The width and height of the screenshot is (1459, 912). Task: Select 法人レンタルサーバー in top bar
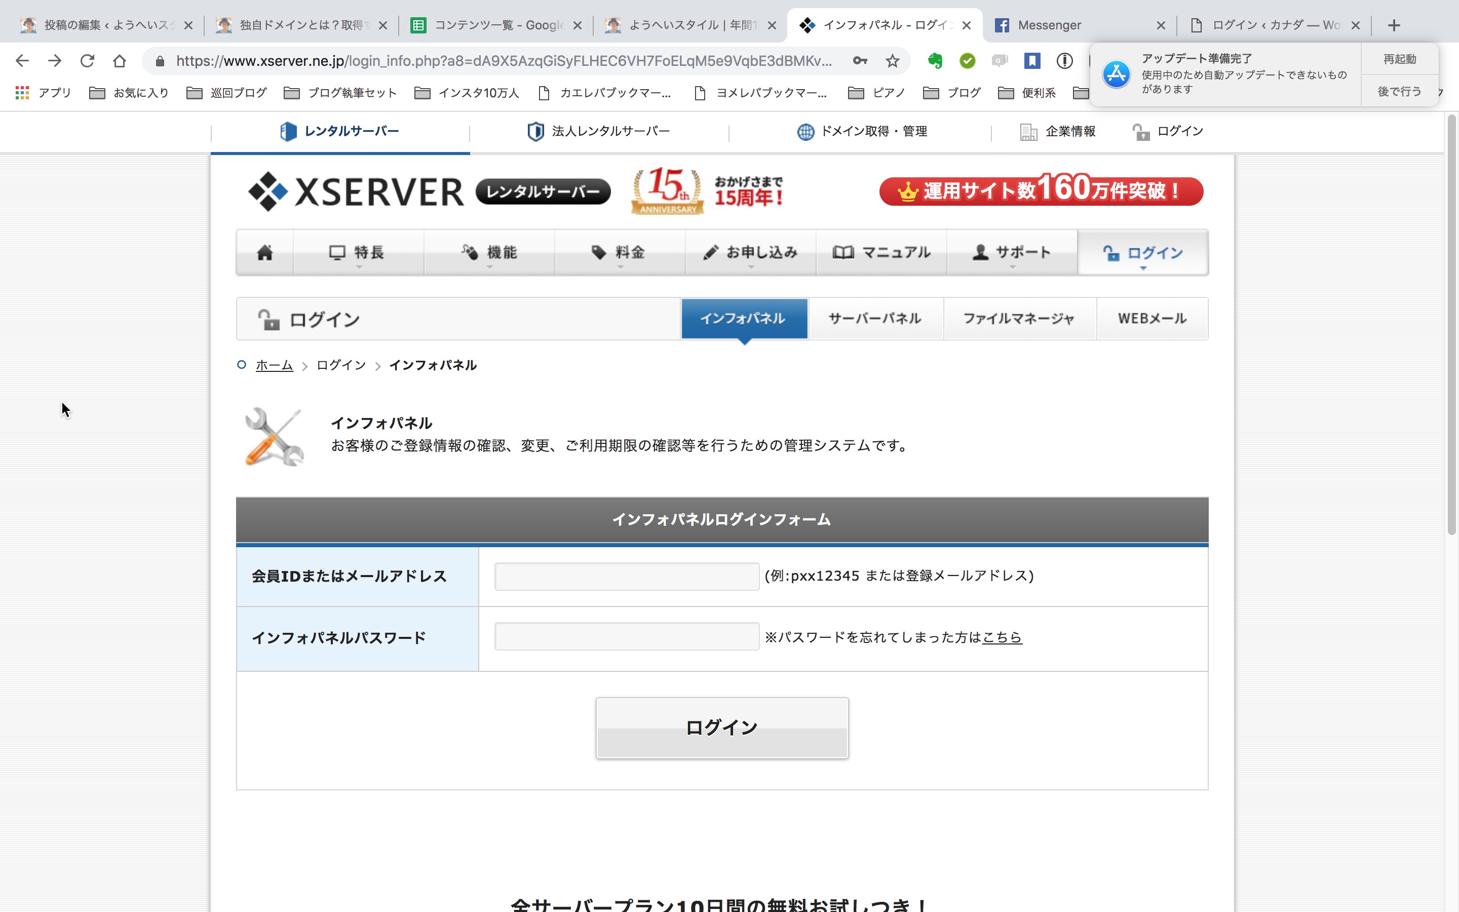tap(599, 131)
